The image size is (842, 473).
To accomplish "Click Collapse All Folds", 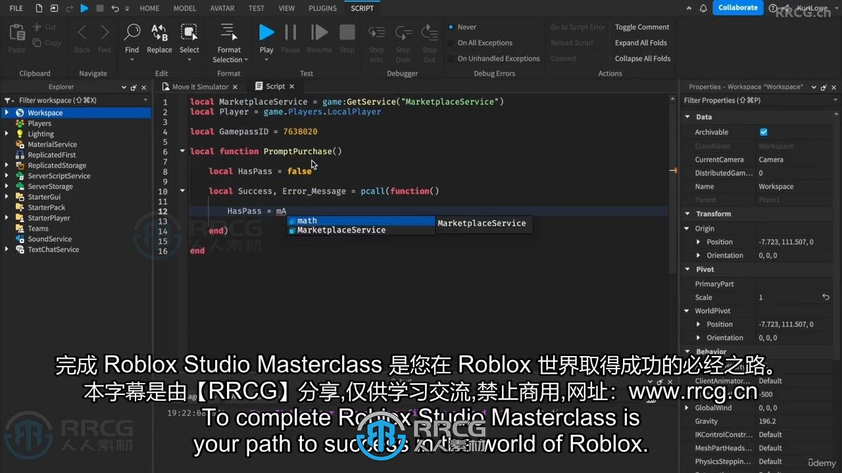I will 643,58.
